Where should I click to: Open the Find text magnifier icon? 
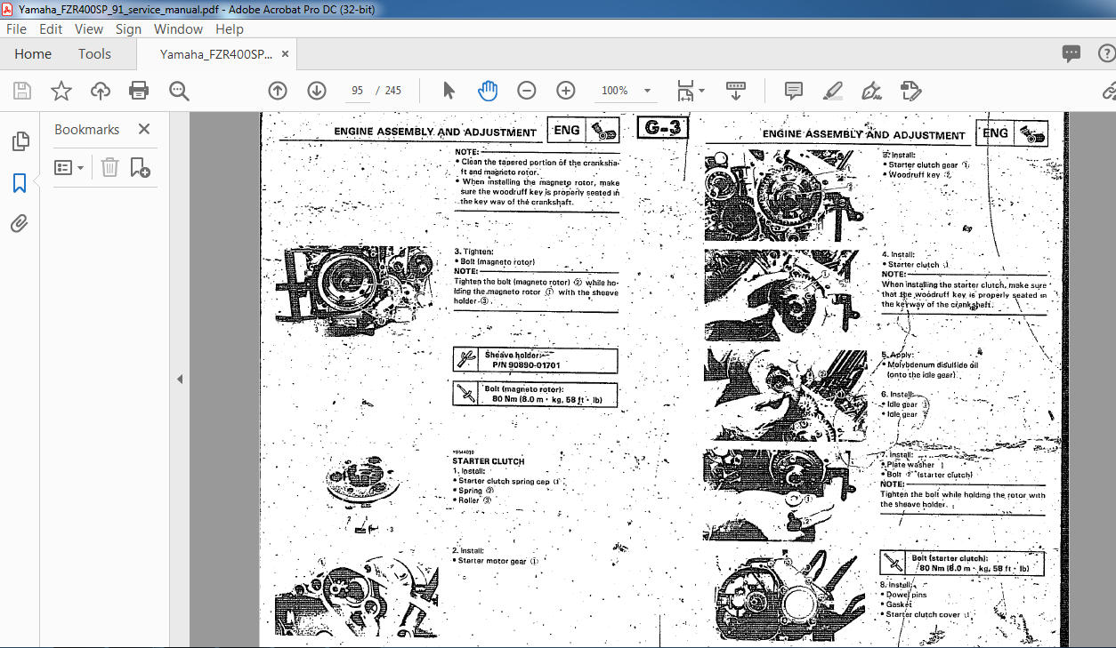point(179,91)
